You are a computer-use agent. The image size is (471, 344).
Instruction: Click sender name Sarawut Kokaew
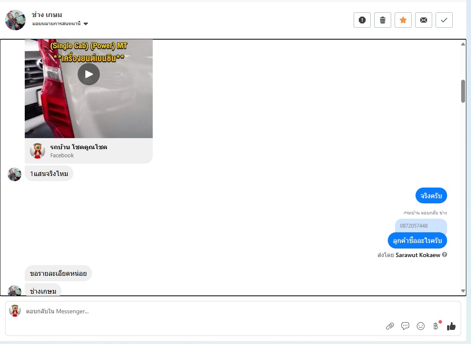point(418,255)
